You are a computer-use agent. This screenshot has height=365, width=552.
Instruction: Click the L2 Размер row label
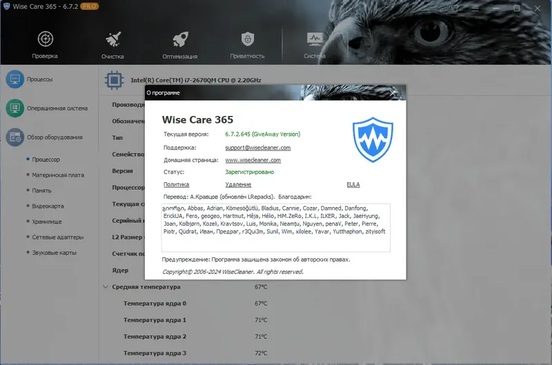pos(127,237)
